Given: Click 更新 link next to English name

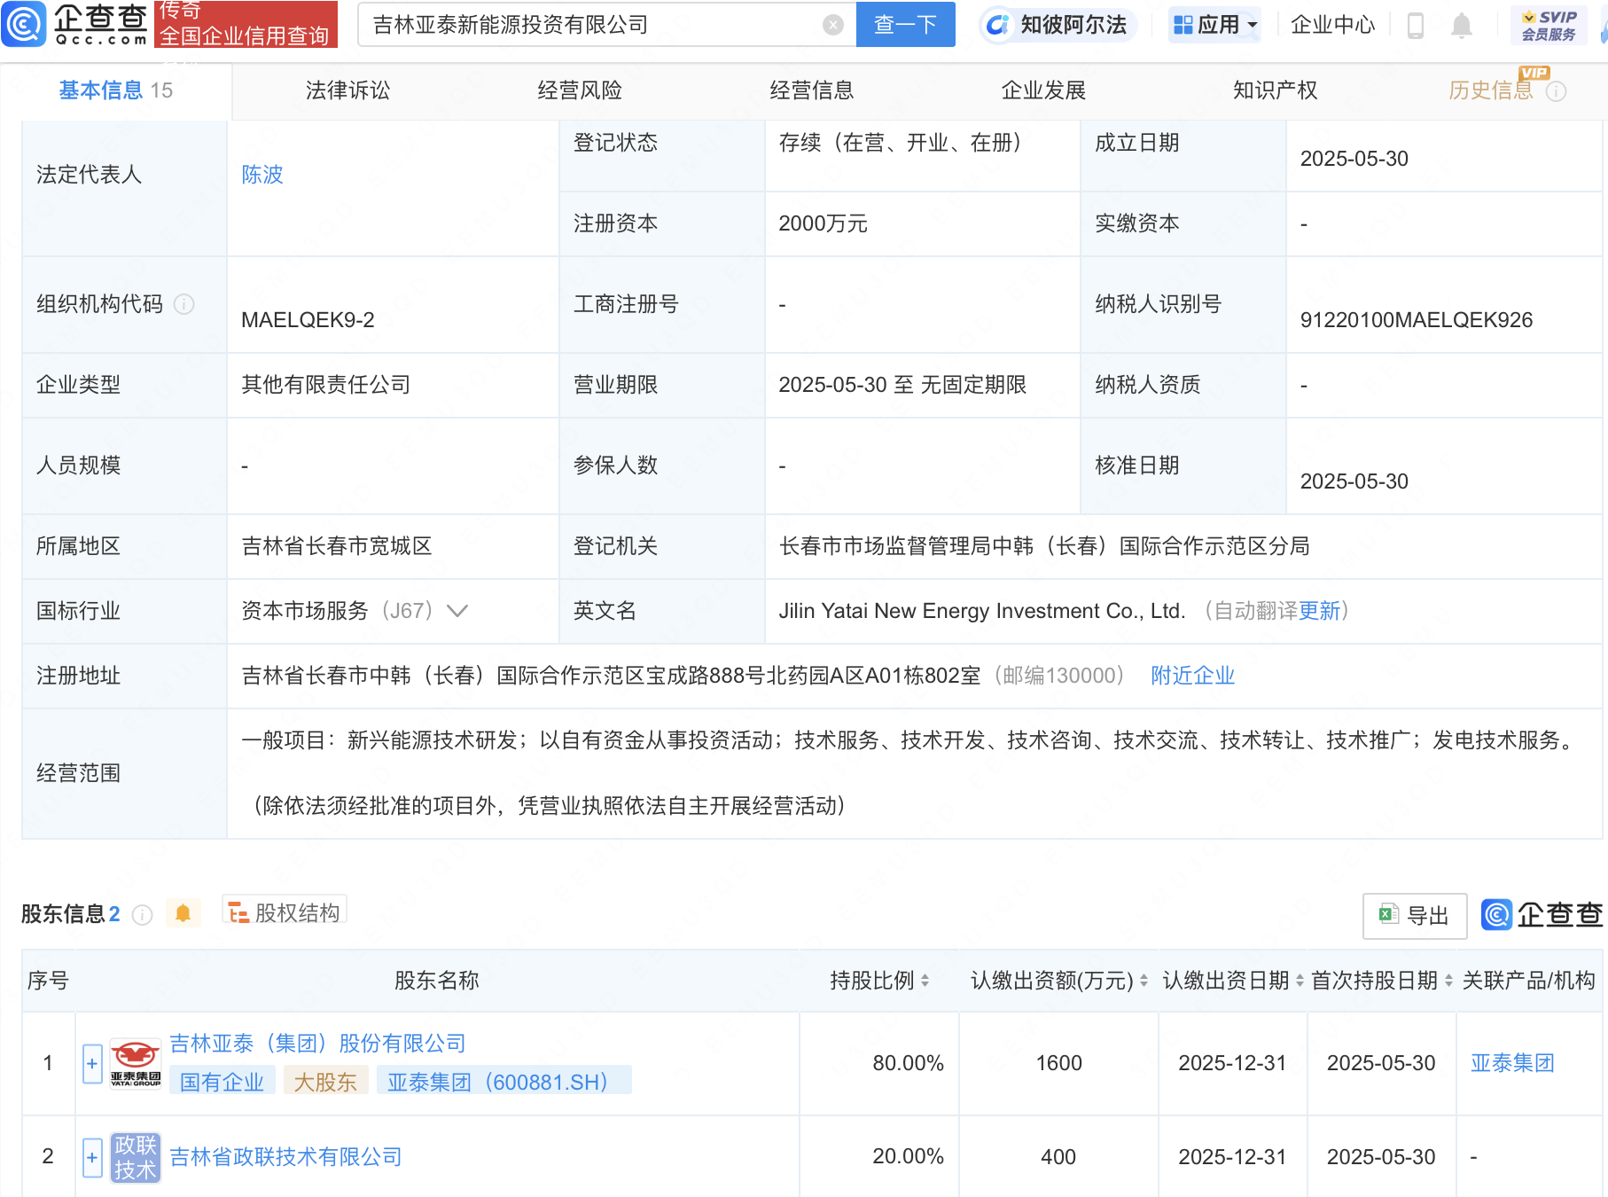Looking at the screenshot, I should [x=1320, y=611].
